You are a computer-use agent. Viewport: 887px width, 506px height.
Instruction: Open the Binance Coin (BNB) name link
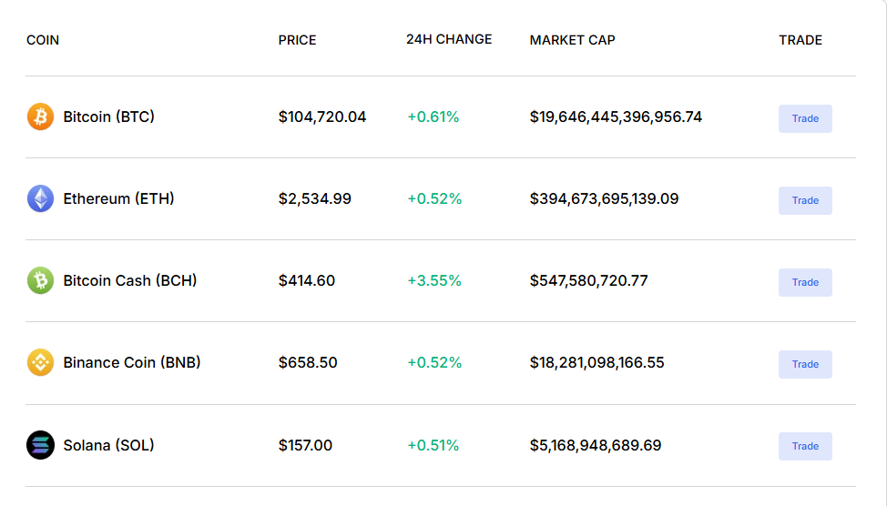coord(132,362)
